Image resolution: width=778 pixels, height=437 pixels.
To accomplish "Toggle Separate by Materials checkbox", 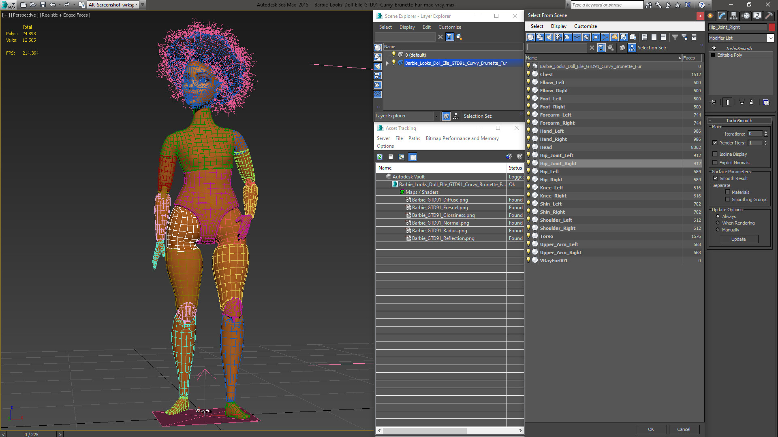I will 727,192.
